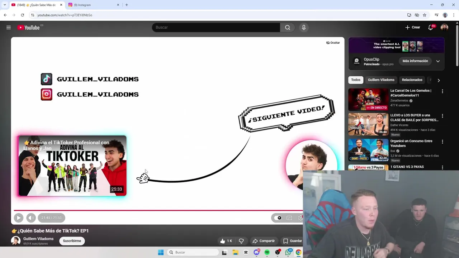Click the Windows taskbar Buscar search box

(x=193, y=252)
